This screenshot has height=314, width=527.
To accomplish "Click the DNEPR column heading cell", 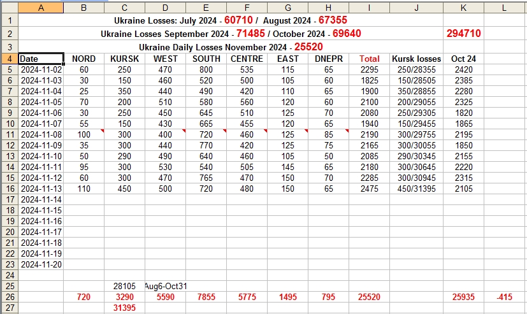I will point(328,59).
